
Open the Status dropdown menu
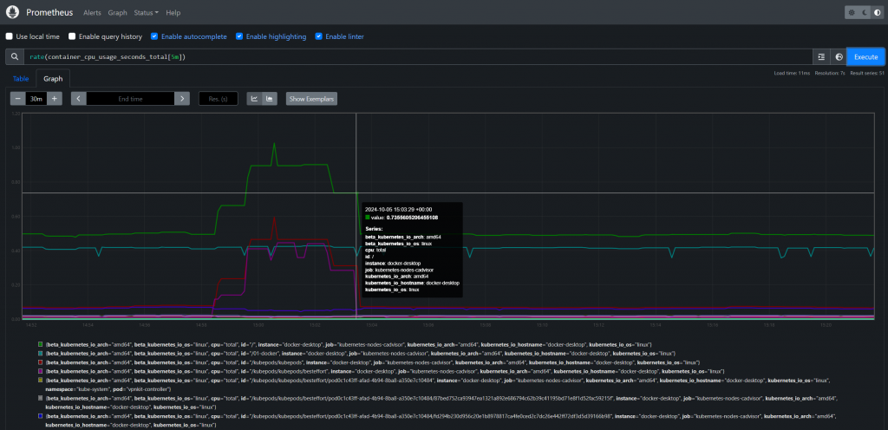[146, 12]
